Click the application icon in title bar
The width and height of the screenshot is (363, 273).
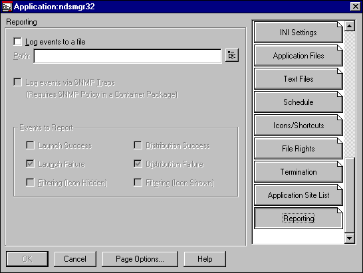pyautogui.click(x=7, y=7)
